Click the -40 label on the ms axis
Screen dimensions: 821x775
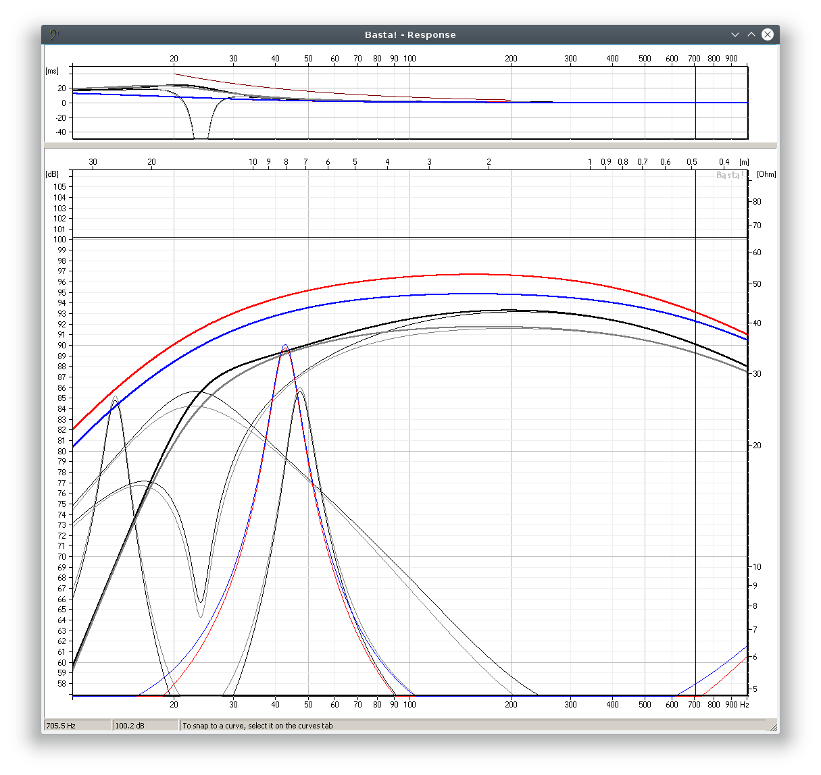61,132
